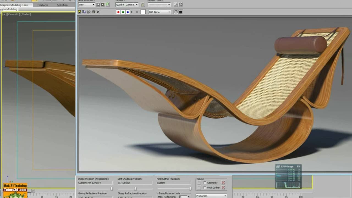Toggle the Lock to Viewport padlock icon
This screenshot has height=198, width=352.
point(143,4)
